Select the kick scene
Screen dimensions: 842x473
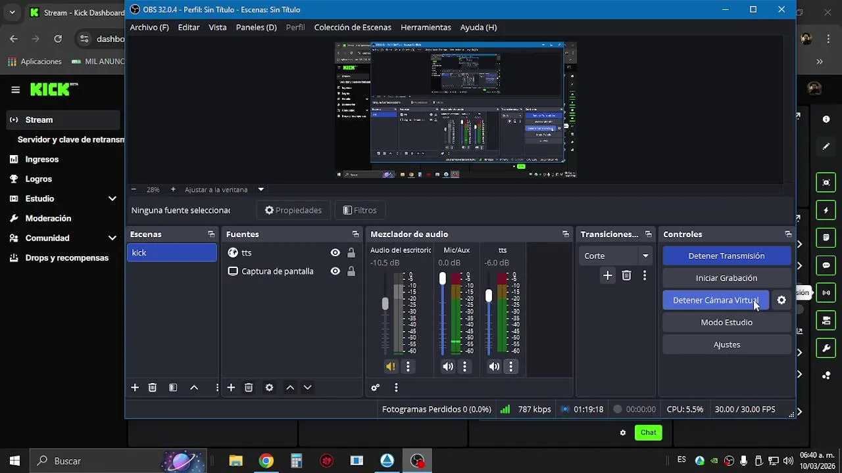(172, 253)
